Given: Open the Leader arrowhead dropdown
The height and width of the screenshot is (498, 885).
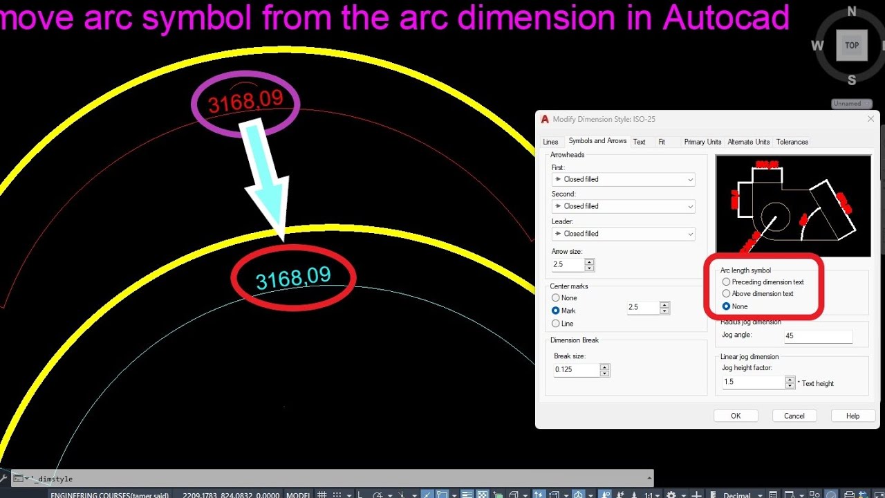Looking at the screenshot, I should tap(623, 234).
